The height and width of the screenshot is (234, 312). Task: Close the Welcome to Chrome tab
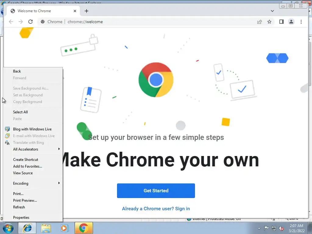(75, 11)
